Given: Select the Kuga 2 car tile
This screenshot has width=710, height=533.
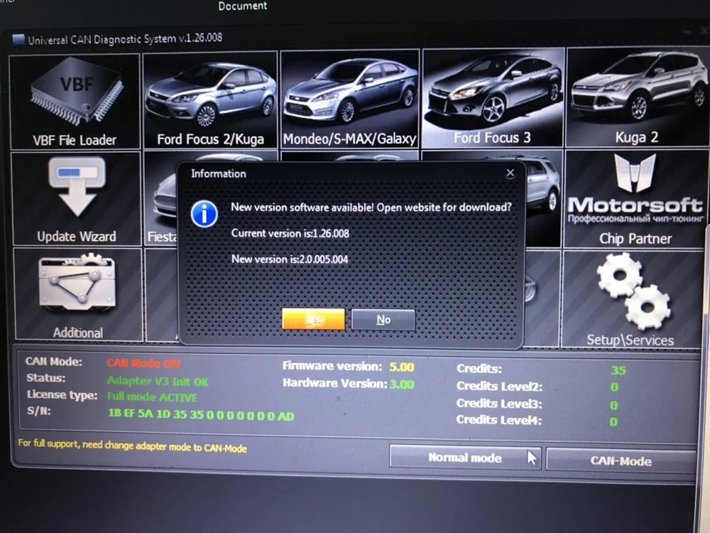Looking at the screenshot, I should click(x=637, y=97).
